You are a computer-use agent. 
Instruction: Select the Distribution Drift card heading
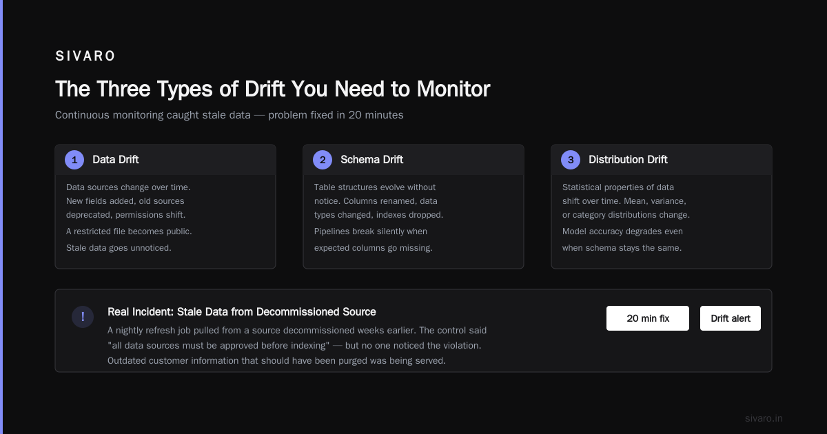coord(628,160)
